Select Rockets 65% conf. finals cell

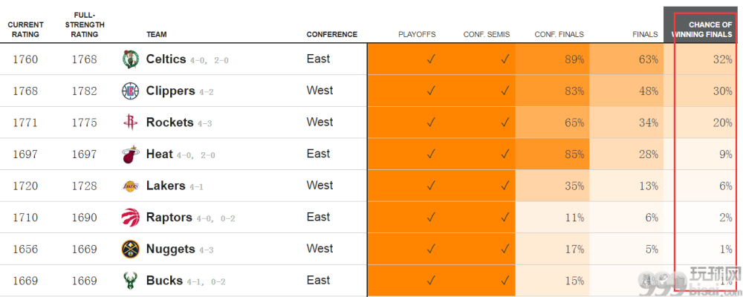(552, 123)
